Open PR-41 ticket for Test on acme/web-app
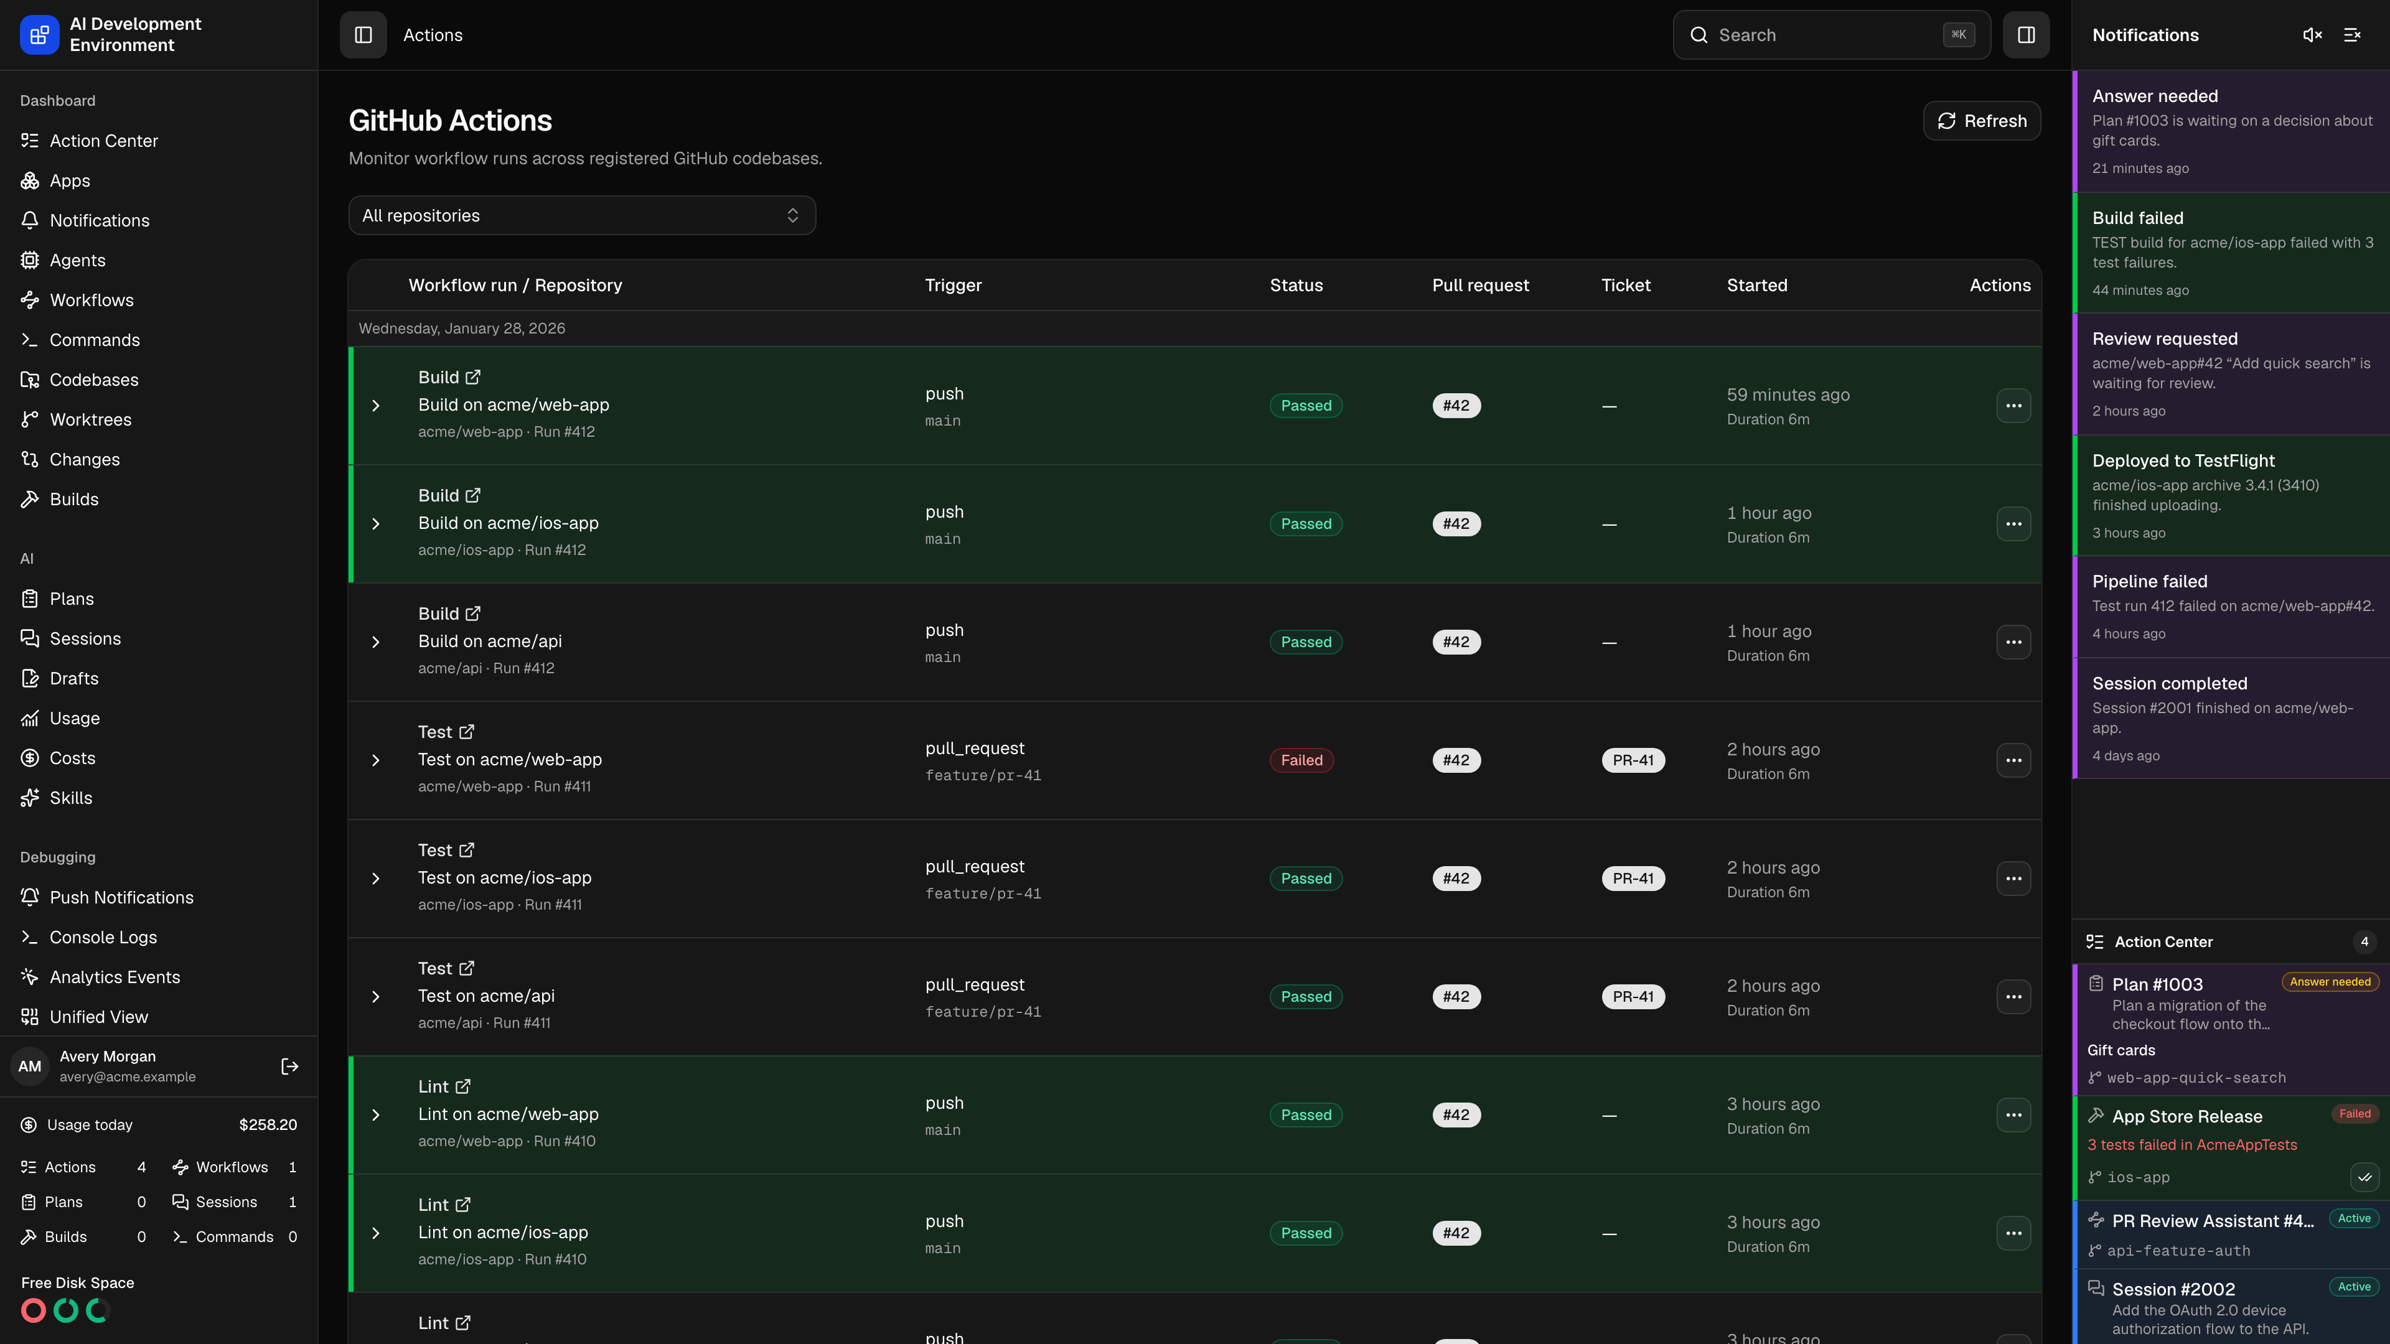The width and height of the screenshot is (2390, 1344). [1633, 760]
